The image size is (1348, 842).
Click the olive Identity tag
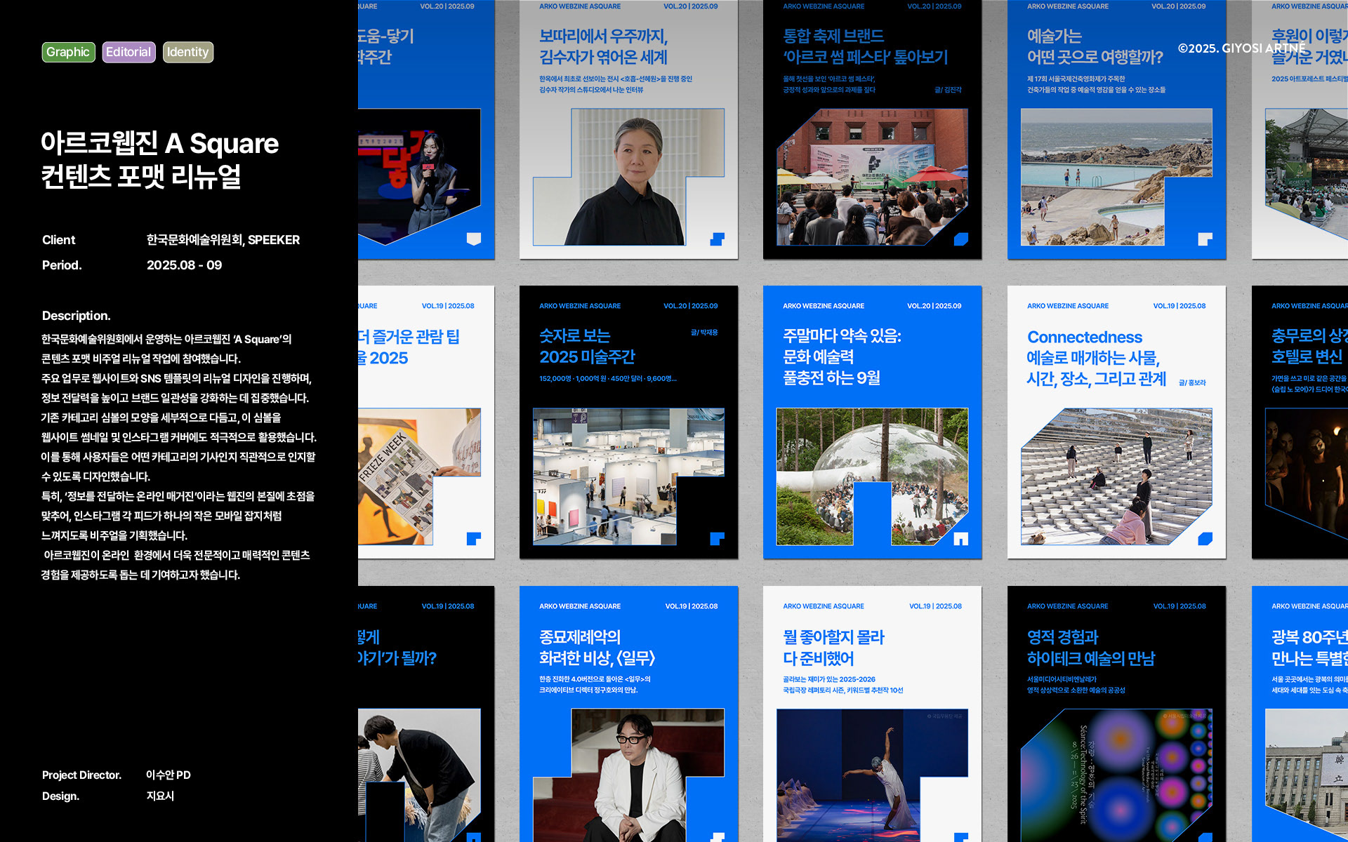[187, 52]
